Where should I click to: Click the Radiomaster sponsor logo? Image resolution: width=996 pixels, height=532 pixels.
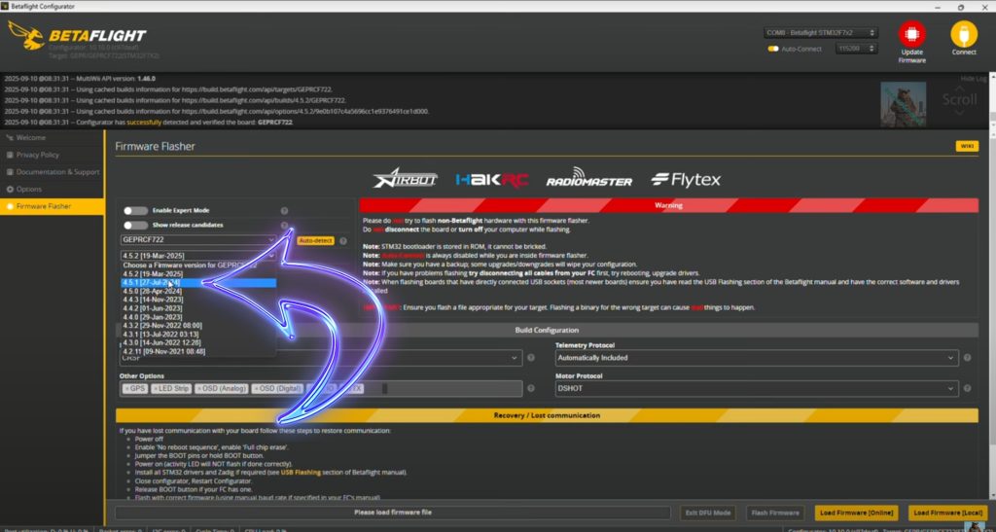(x=588, y=180)
